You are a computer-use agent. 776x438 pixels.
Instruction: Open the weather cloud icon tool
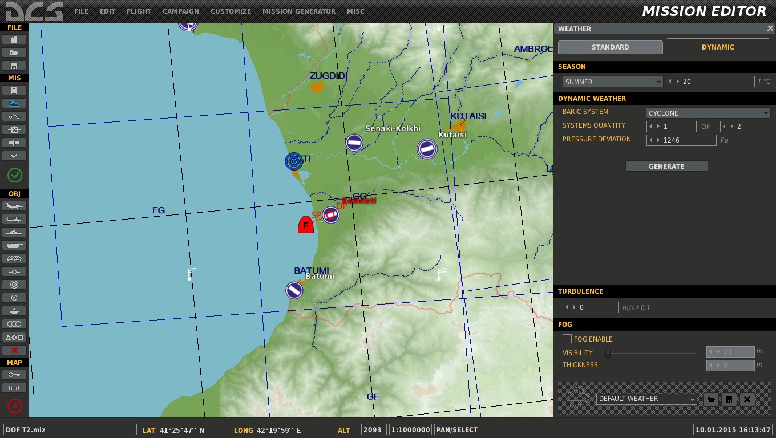(x=14, y=103)
